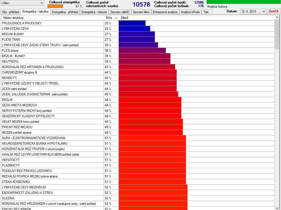
Task: Open the Seznam zátěží tab
Action: click(120, 12)
